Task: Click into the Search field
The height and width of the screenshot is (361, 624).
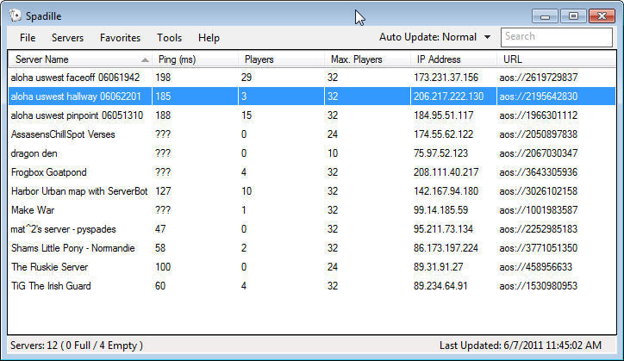Action: click(x=557, y=37)
